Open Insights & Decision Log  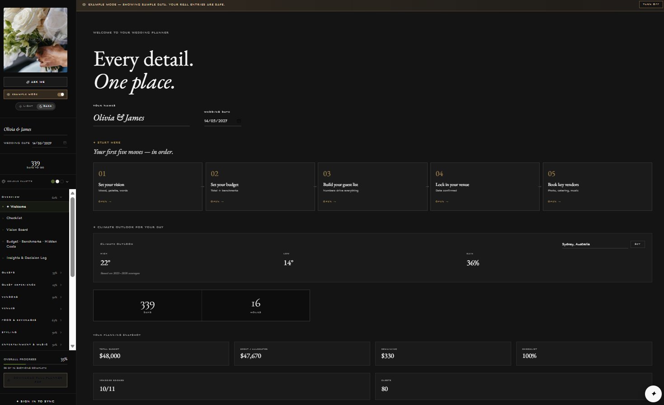point(34,258)
